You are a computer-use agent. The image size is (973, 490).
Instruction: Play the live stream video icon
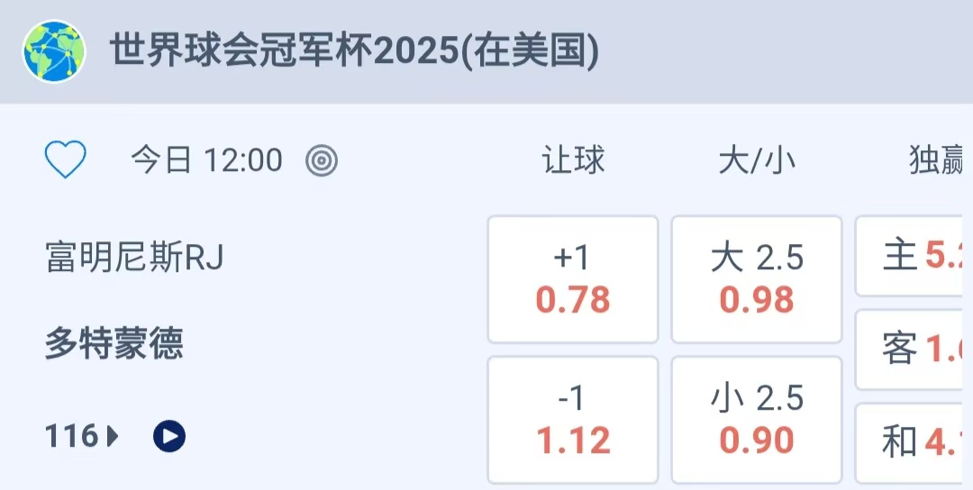click(169, 437)
